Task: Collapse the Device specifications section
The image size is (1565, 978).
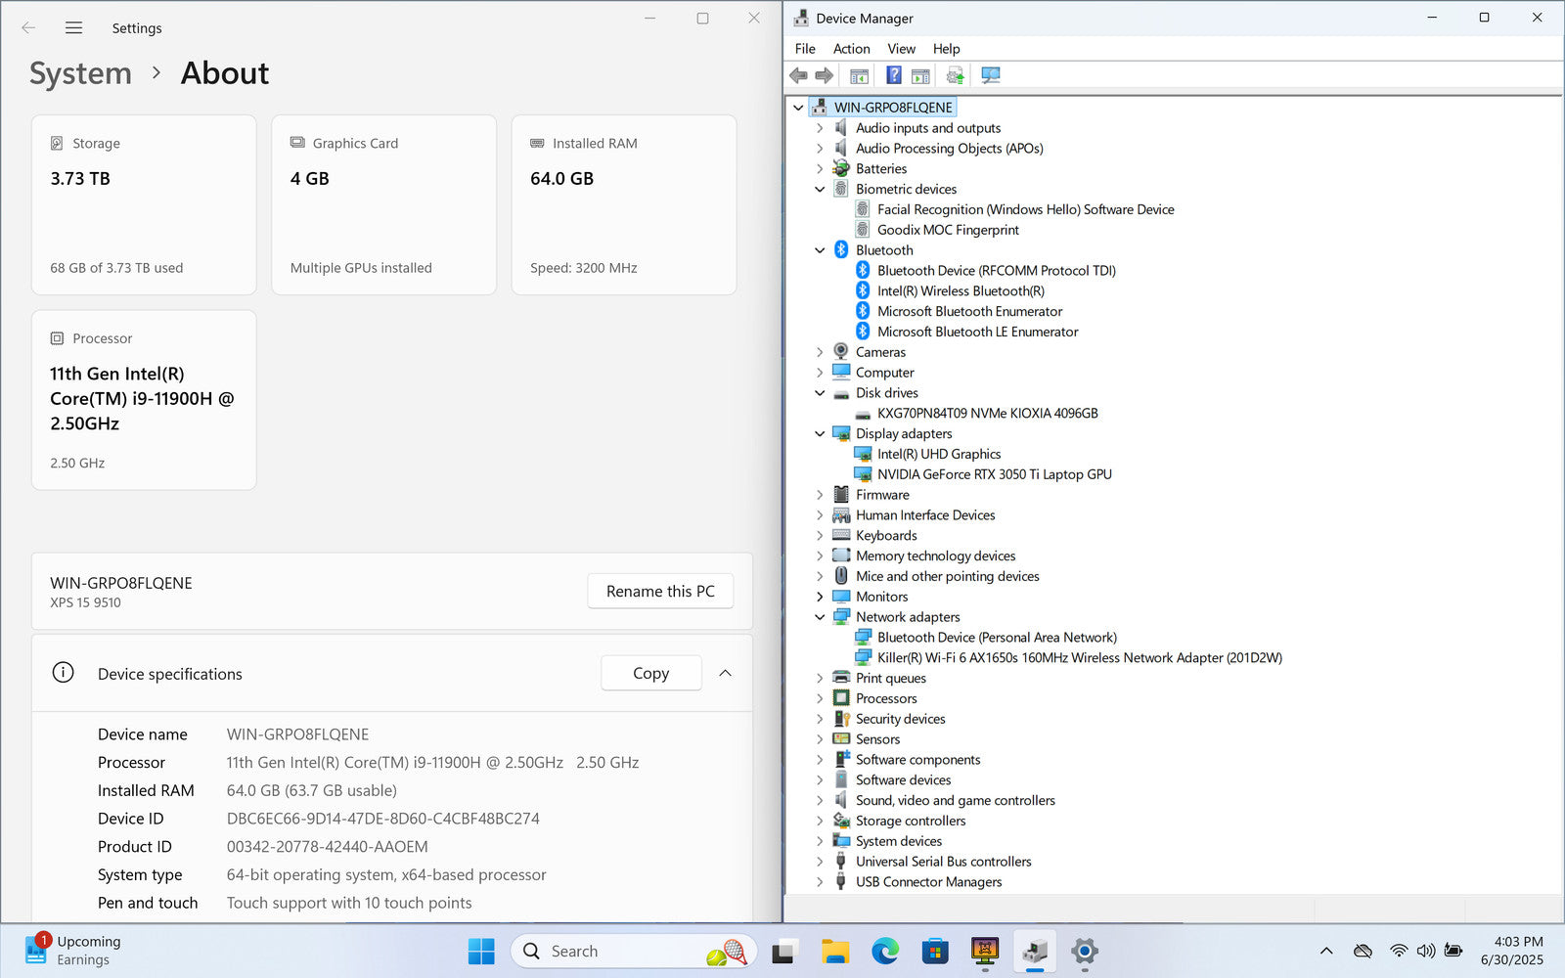Action: pyautogui.click(x=725, y=673)
